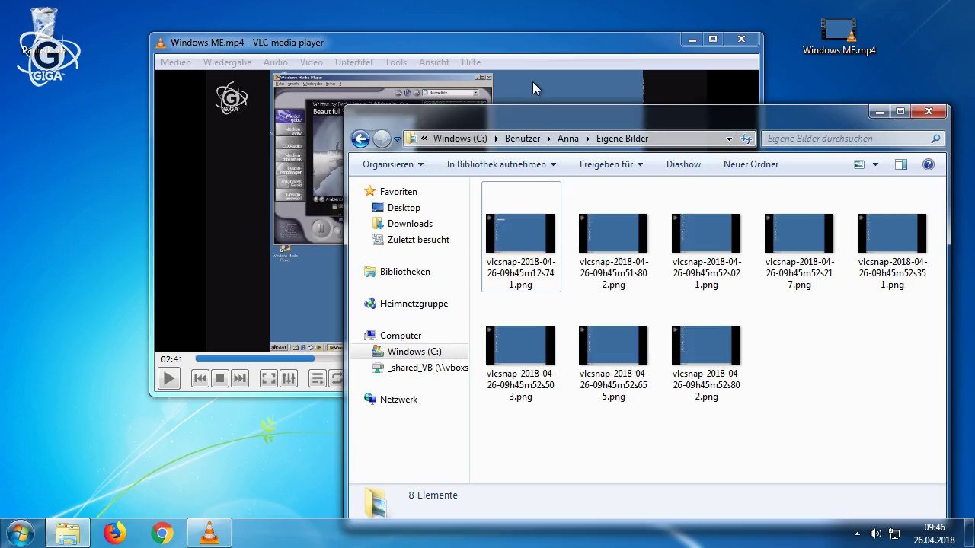
Task: Expand the arrow after Anna in address bar
Action: click(x=587, y=139)
